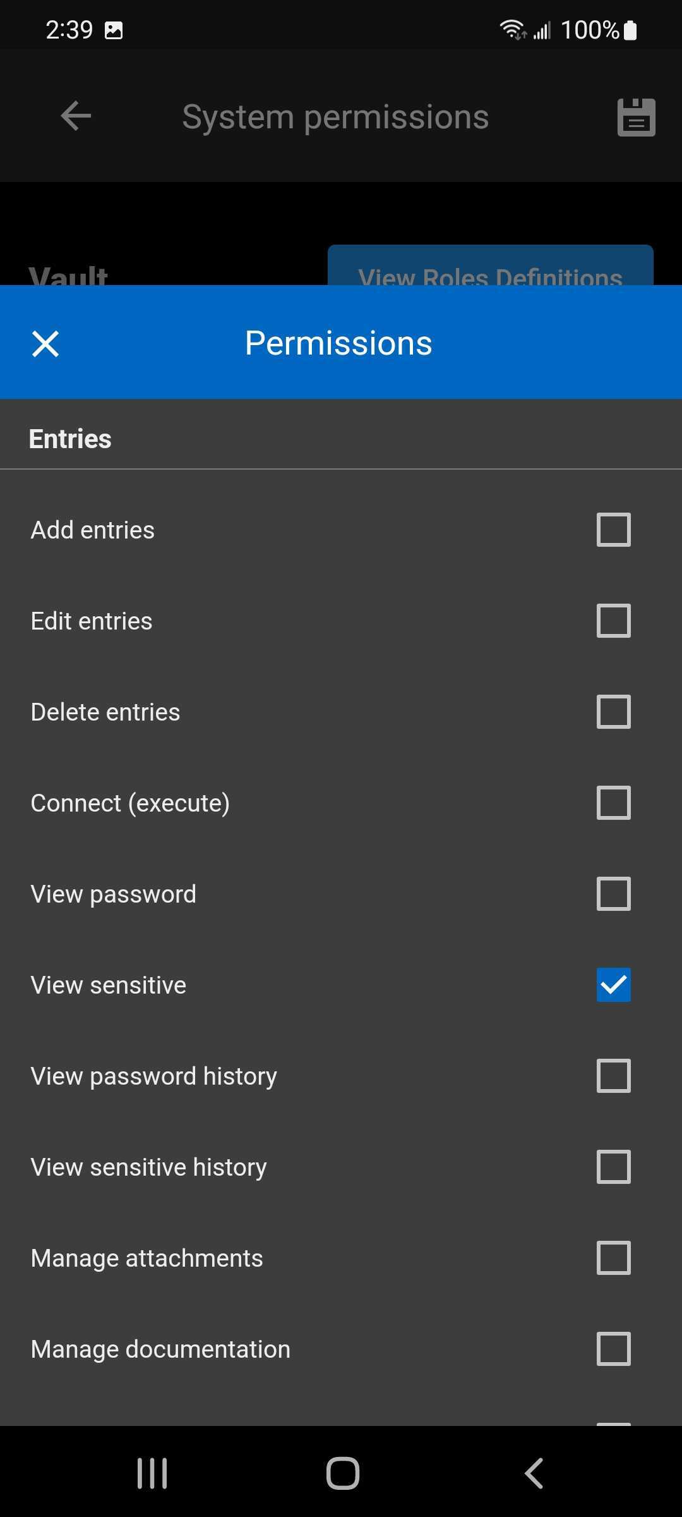Enable View password history checkbox
Image resolution: width=682 pixels, height=1517 pixels.
pos(613,1076)
